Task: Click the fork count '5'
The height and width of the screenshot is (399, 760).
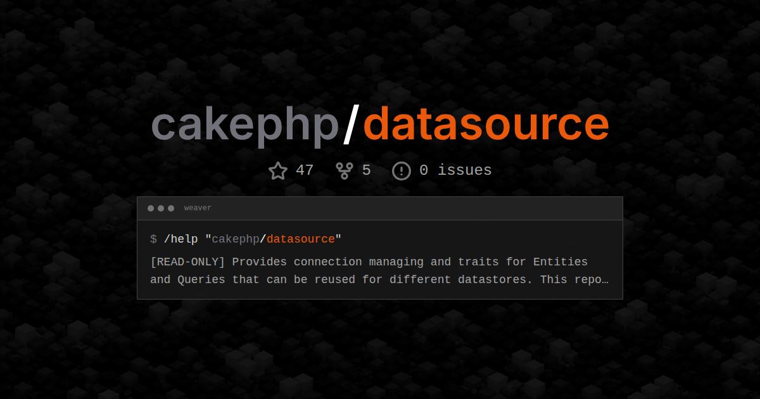Action: click(x=367, y=170)
